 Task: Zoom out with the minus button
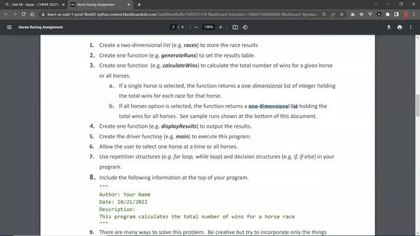[196, 27]
